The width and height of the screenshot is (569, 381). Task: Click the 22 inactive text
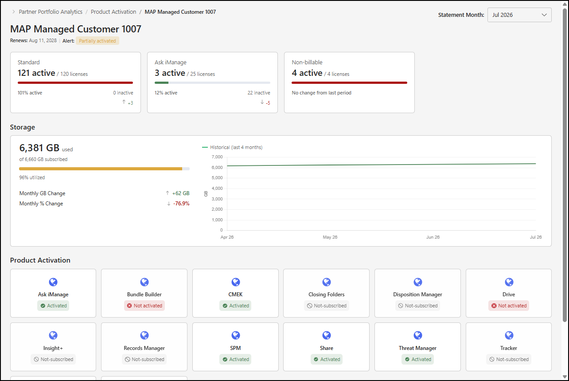tap(259, 93)
